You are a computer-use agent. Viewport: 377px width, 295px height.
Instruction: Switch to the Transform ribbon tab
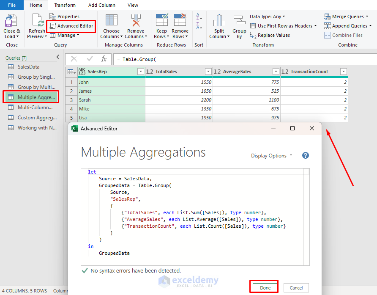point(65,5)
